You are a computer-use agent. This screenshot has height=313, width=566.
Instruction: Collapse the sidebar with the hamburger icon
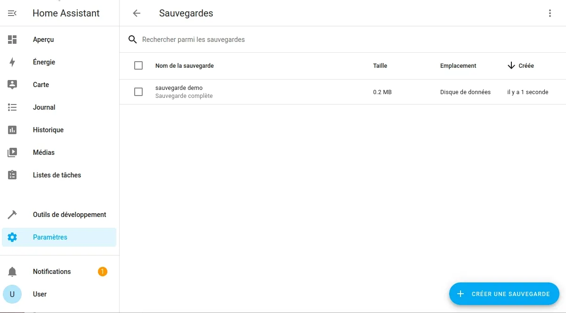[11, 13]
